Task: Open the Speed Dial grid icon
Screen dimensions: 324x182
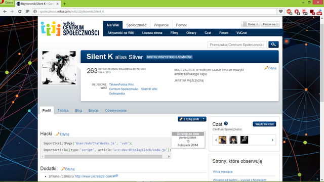Action: [x=27, y=12]
